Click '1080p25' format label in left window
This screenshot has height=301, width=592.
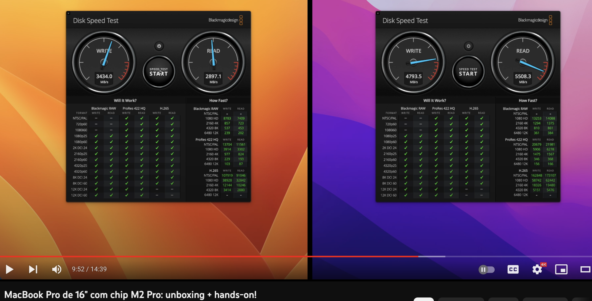(81, 136)
